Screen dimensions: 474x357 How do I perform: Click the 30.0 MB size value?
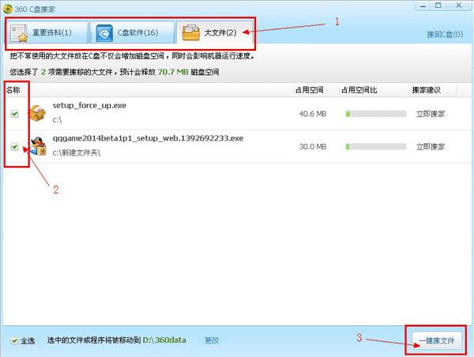(313, 147)
